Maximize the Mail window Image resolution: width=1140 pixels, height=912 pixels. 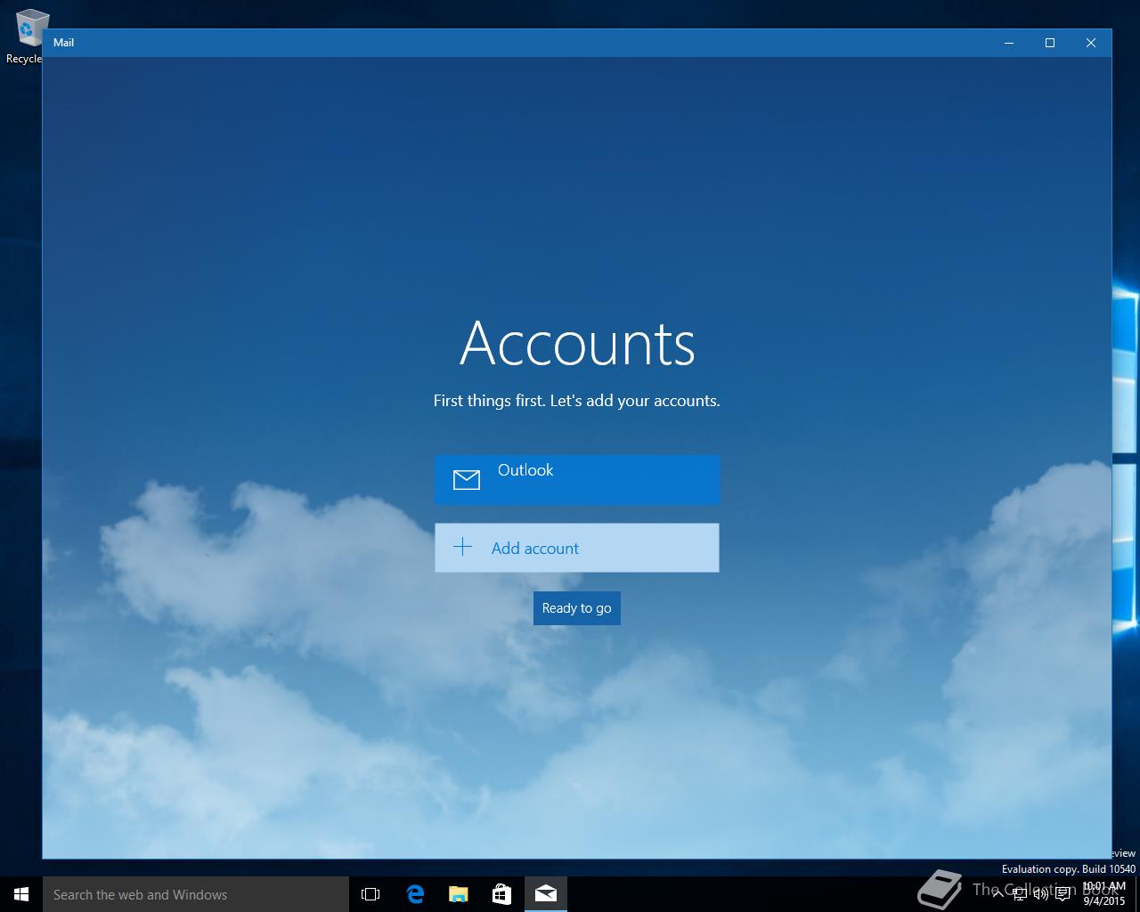click(x=1050, y=43)
